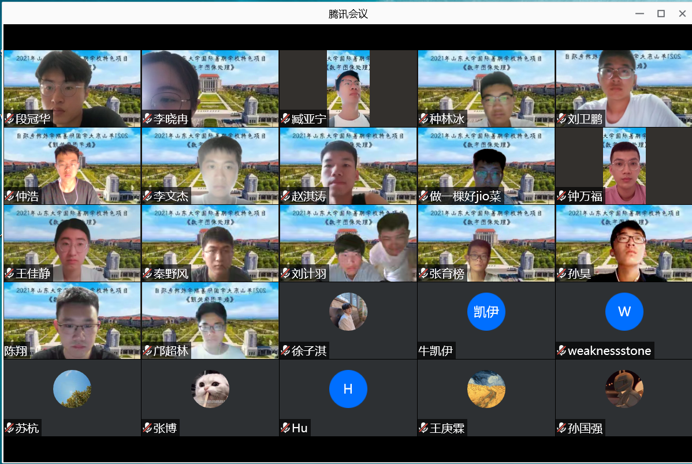Screen dimensions: 692x464
Task: Click the muted mic icon beside 张育榜
Action: coord(423,274)
